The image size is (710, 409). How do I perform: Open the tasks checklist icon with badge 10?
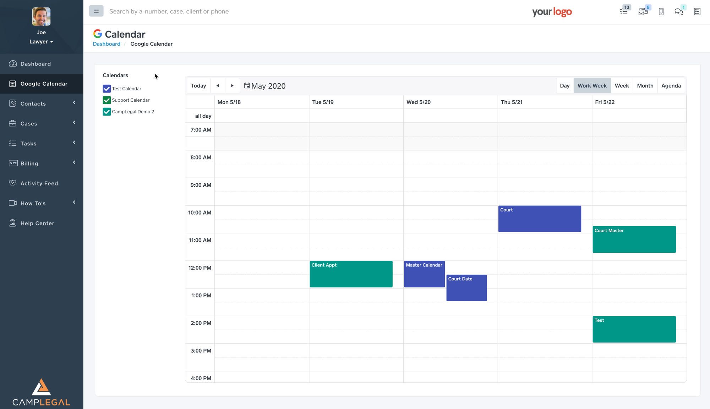tap(624, 11)
